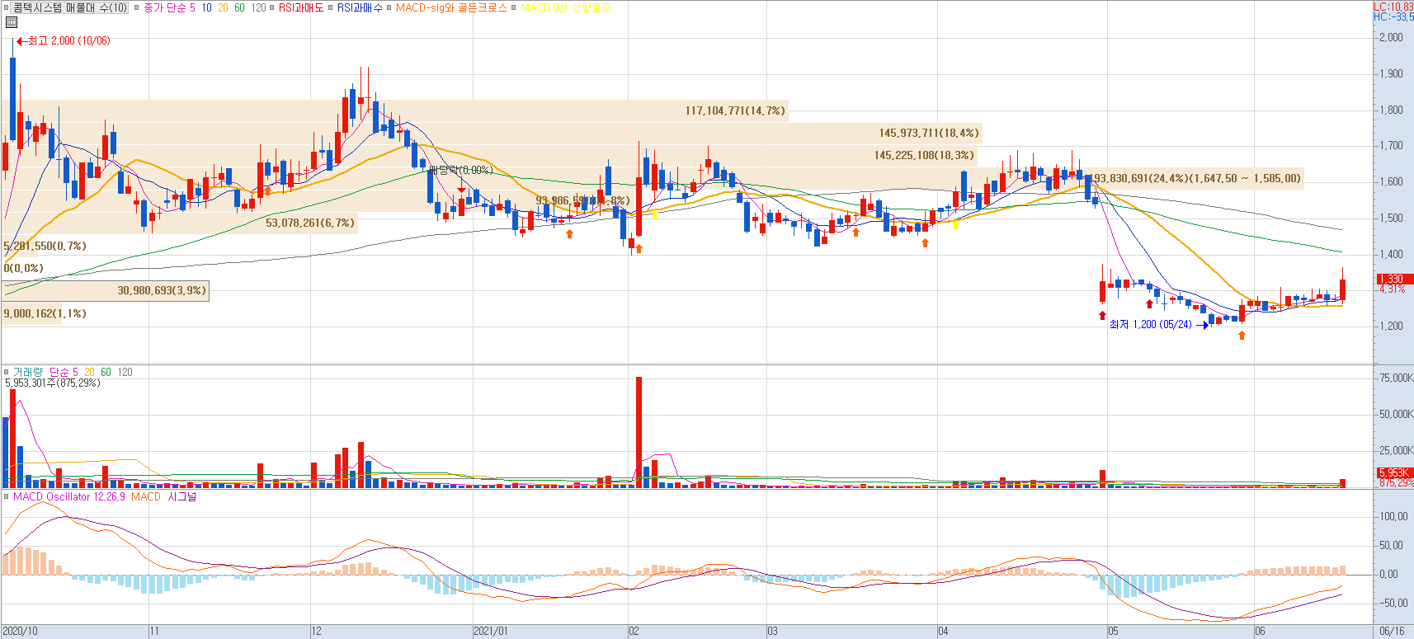Screen dimensions: 1414x639
Task: Select the 20-day price moving average legend
Action: point(223,7)
